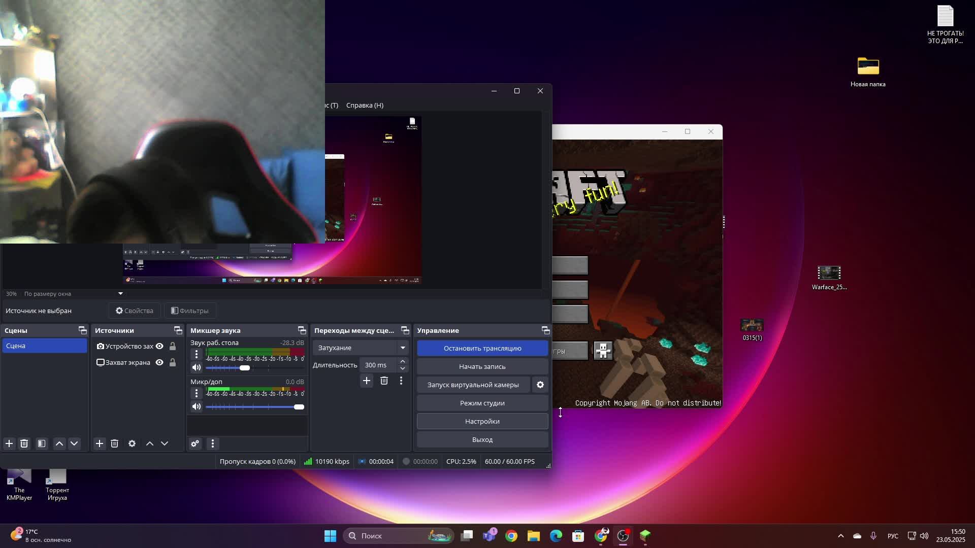Move source up arrow in Sources panel
This screenshot has height=548, width=975.
(x=150, y=443)
